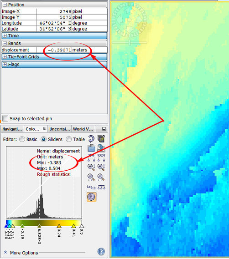Click the Longitude value 46°02'54" E
The height and width of the screenshot is (259, 229).
55,23
